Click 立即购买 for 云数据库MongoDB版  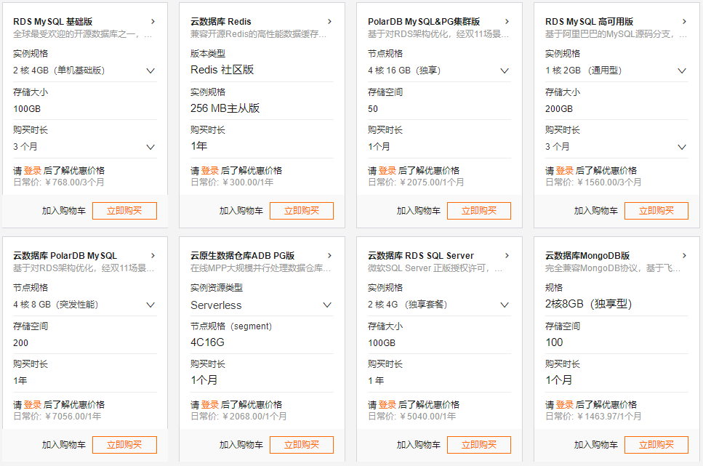coord(656,445)
